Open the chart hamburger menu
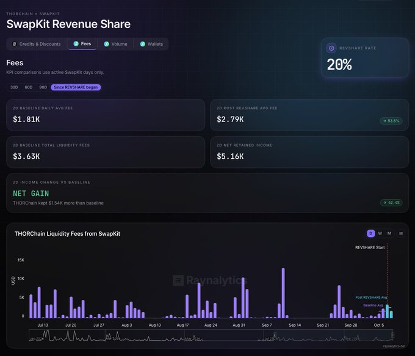 [x=401, y=234]
